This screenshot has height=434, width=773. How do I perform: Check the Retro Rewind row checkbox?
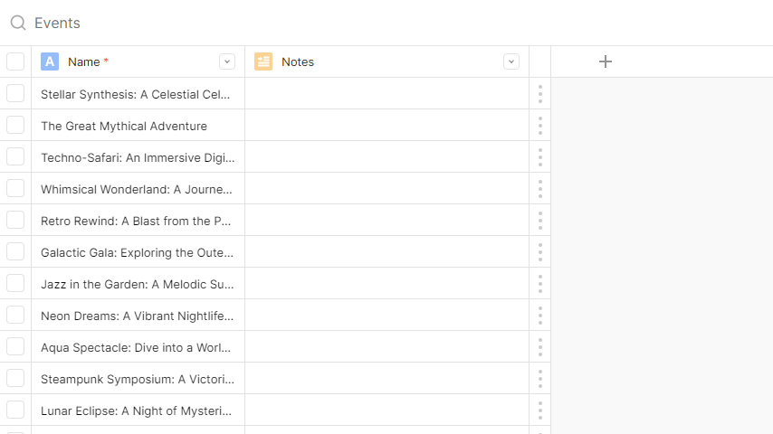pos(15,221)
